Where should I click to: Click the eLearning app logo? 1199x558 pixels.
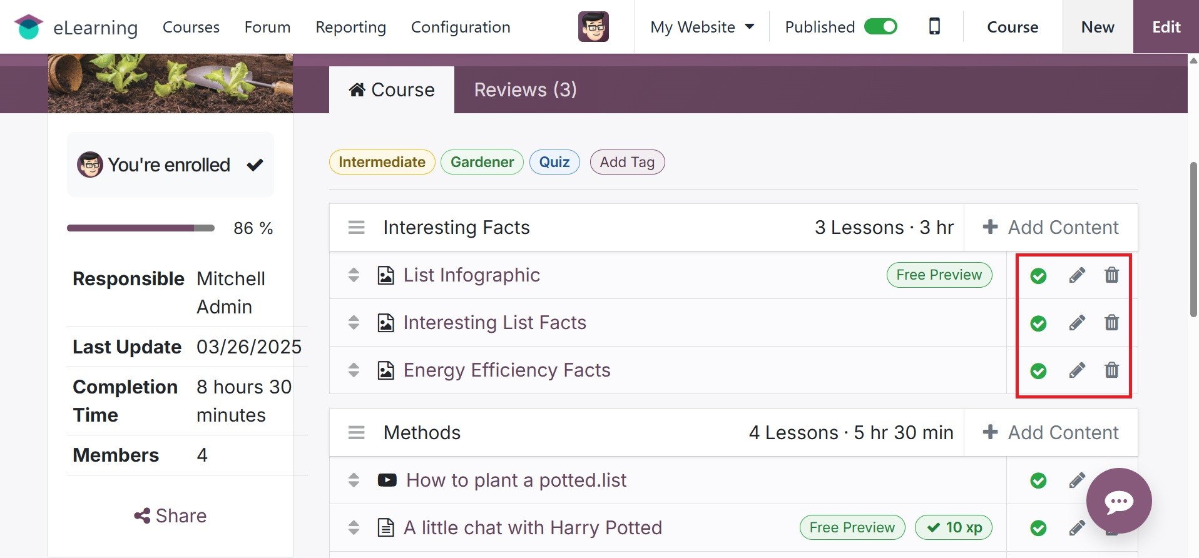click(x=29, y=27)
